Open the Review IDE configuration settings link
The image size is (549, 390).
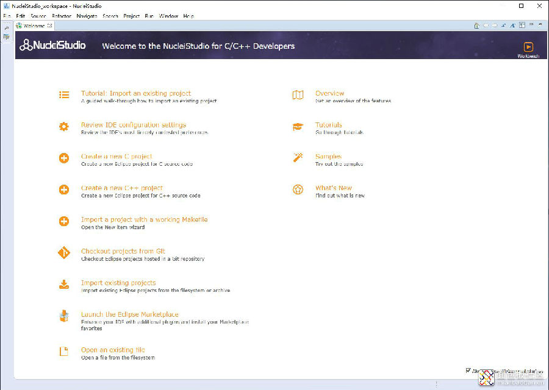(134, 125)
